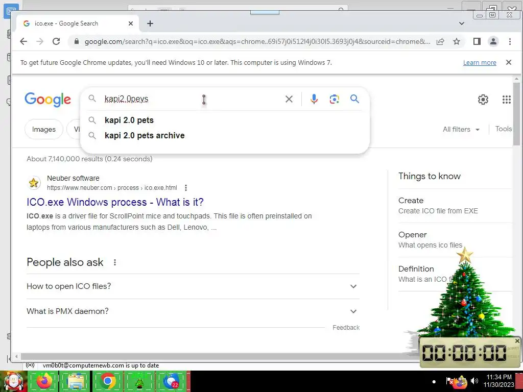Click the taskbar clock showing 11:34 PM
Viewport: 523px width, 392px height.
pyautogui.click(x=498, y=381)
